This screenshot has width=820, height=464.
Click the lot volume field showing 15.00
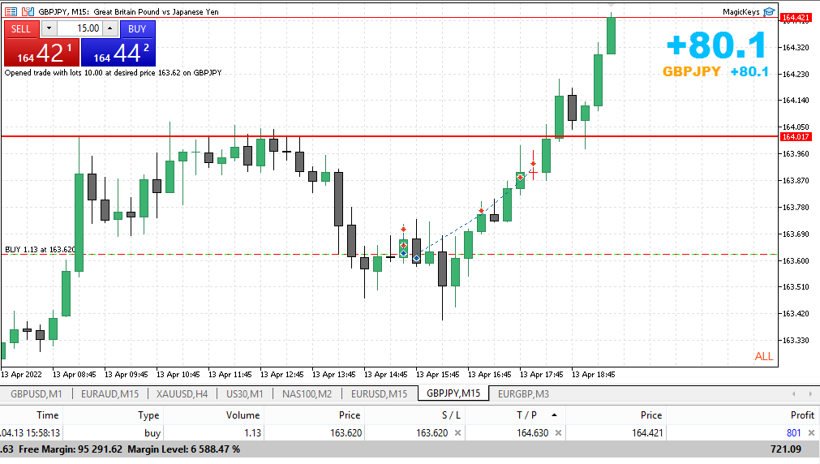[x=79, y=28]
